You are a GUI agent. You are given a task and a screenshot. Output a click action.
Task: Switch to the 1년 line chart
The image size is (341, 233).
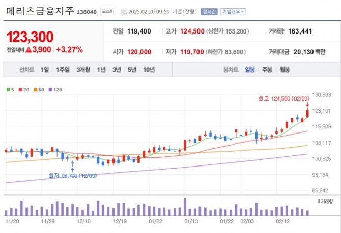click(101, 70)
